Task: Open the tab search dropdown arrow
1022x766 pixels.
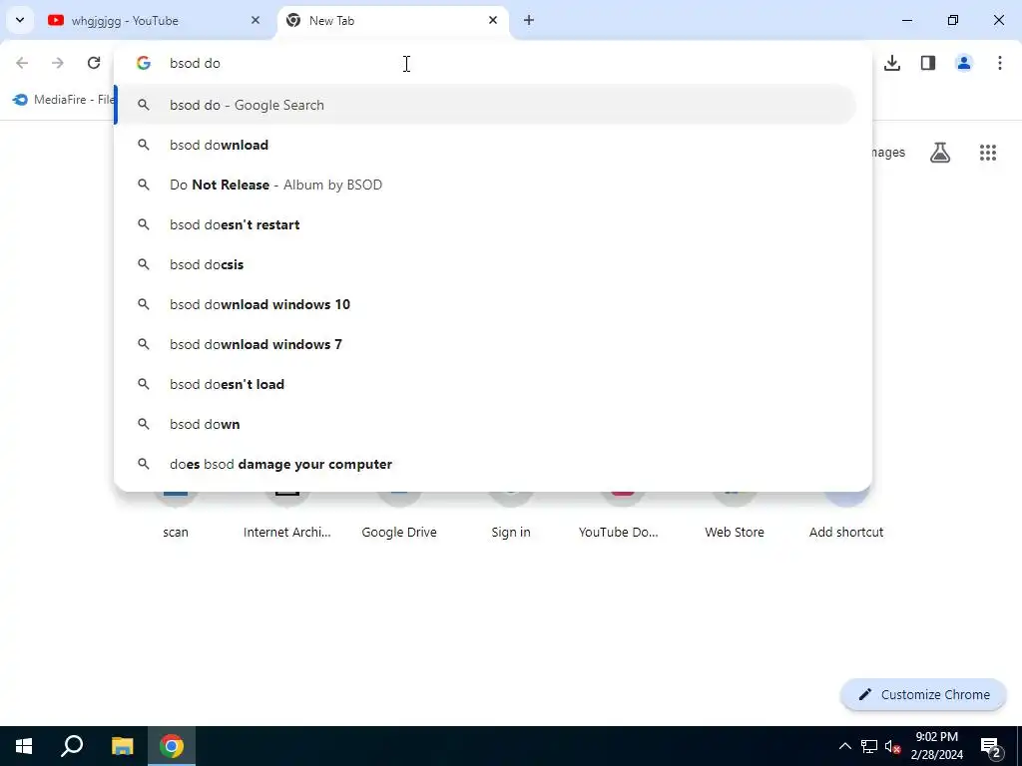Action: (x=20, y=20)
